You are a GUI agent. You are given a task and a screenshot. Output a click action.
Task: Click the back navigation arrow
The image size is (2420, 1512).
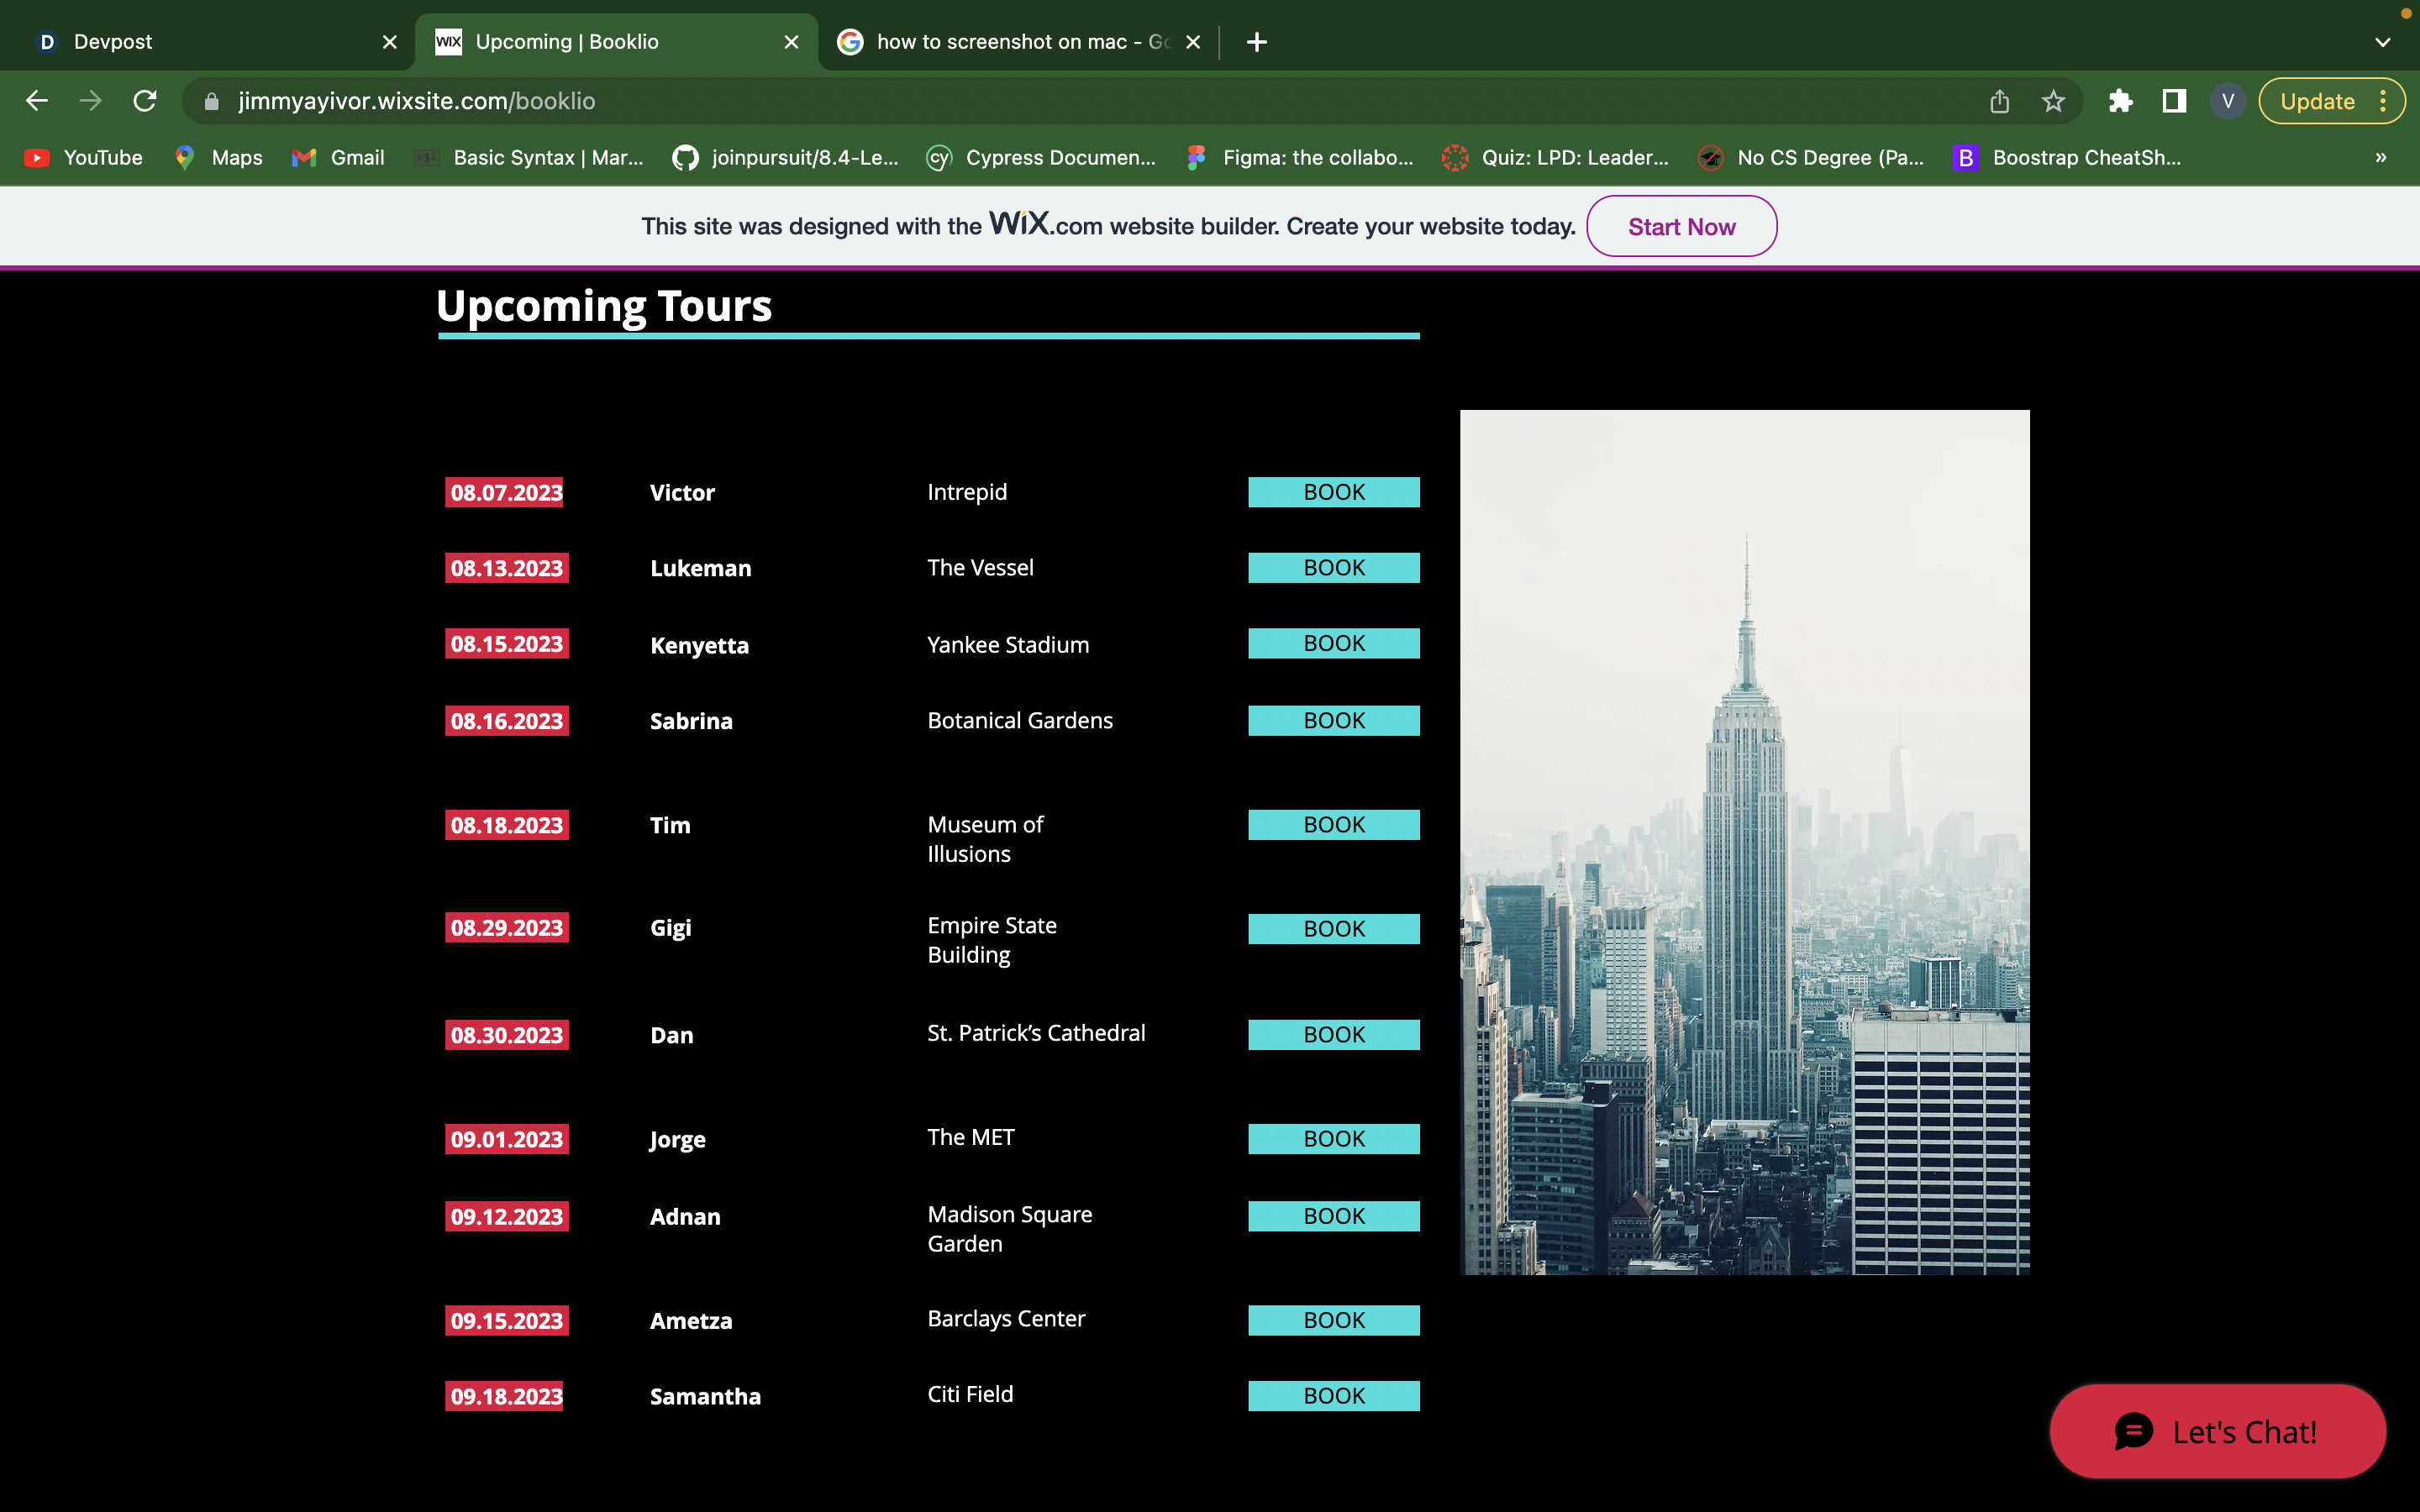coord(37,101)
